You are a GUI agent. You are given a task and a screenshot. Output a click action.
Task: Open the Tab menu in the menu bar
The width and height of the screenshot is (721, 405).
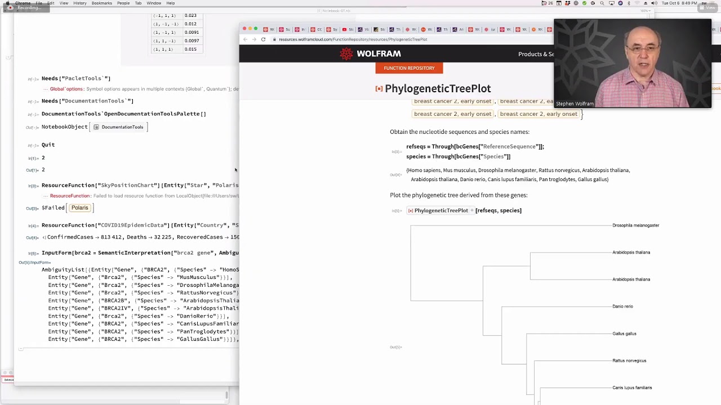tap(138, 3)
